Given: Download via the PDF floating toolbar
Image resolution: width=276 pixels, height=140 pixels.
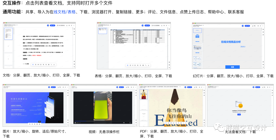Looking at the screenshot, I should coord(186,123).
